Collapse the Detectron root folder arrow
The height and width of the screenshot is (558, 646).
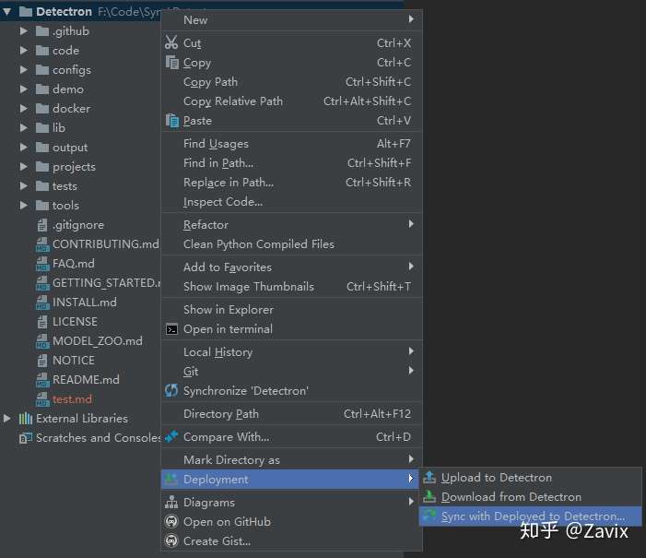tap(7, 12)
